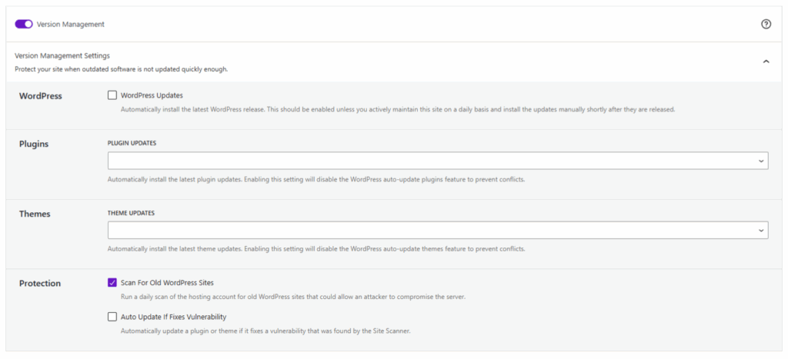
Task: Click the Scan For Old WordPress Sites label
Action: pyautogui.click(x=167, y=282)
